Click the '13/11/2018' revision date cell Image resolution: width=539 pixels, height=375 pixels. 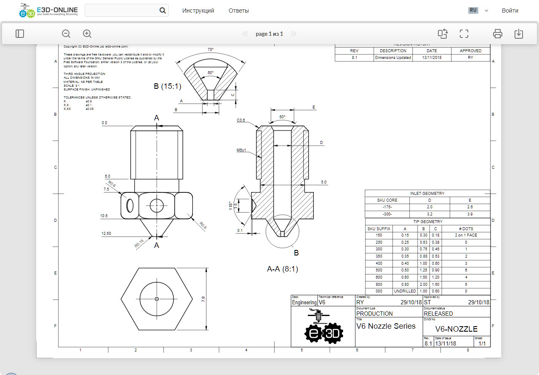click(x=431, y=58)
